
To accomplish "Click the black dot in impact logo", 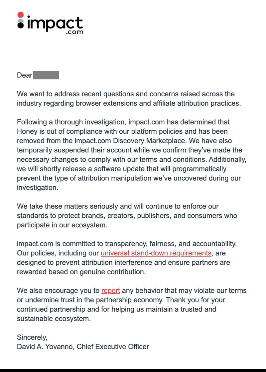I will tap(21, 25).
